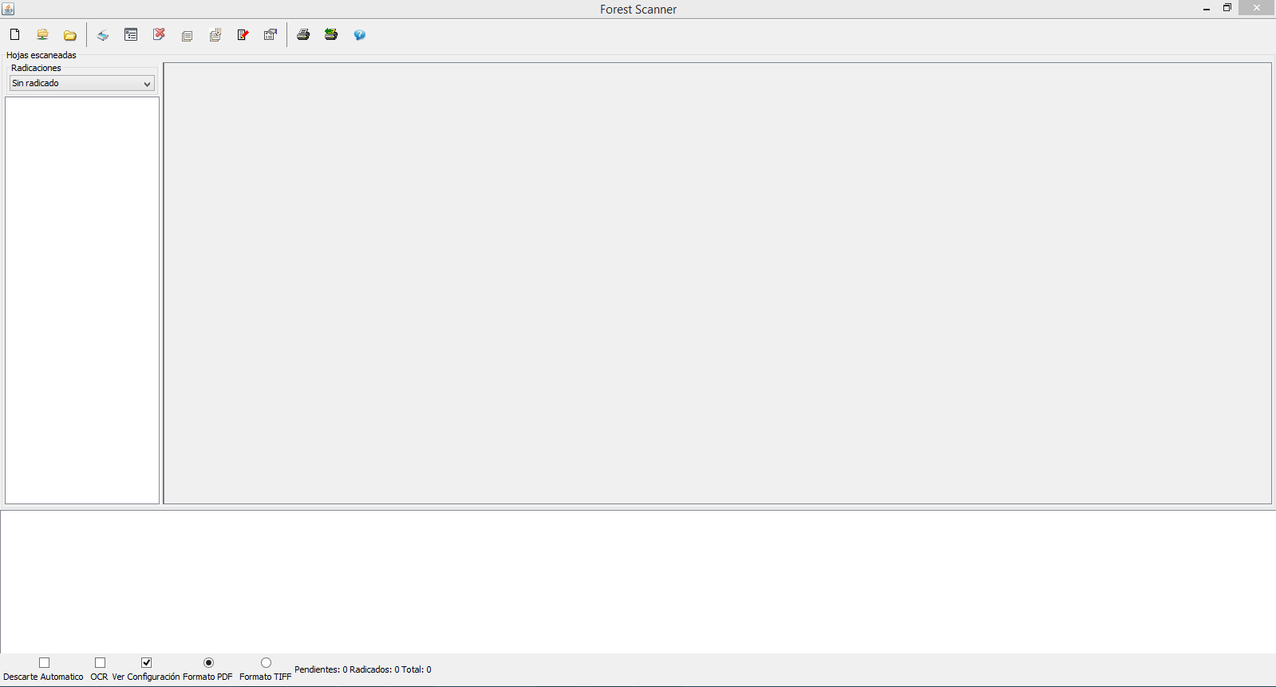Image resolution: width=1276 pixels, height=687 pixels.
Task: Enable the OCR checkbox
Action: pyautogui.click(x=100, y=662)
